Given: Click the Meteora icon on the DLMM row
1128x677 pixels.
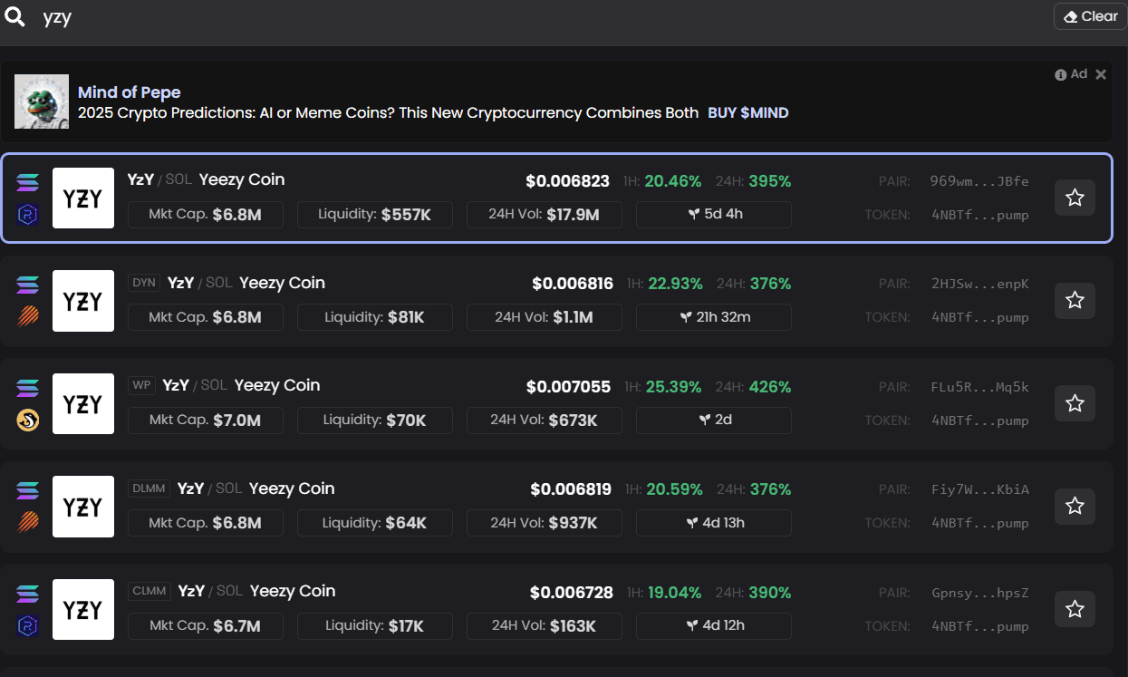Looking at the screenshot, I should [27, 523].
